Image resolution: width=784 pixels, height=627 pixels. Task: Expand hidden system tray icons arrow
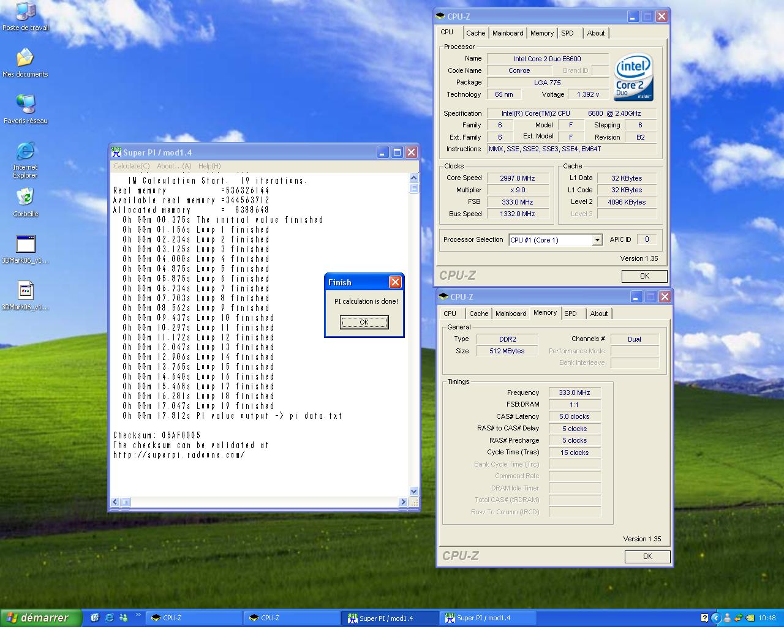716,618
